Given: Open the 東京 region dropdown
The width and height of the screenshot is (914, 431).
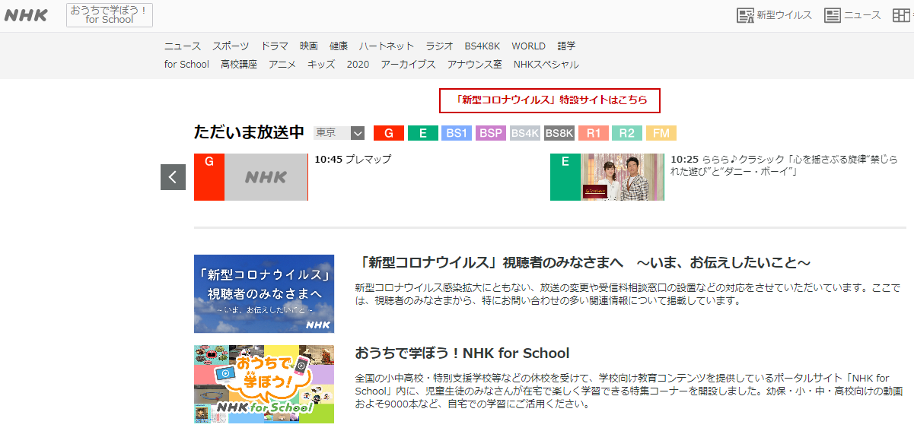Looking at the screenshot, I should tap(339, 133).
